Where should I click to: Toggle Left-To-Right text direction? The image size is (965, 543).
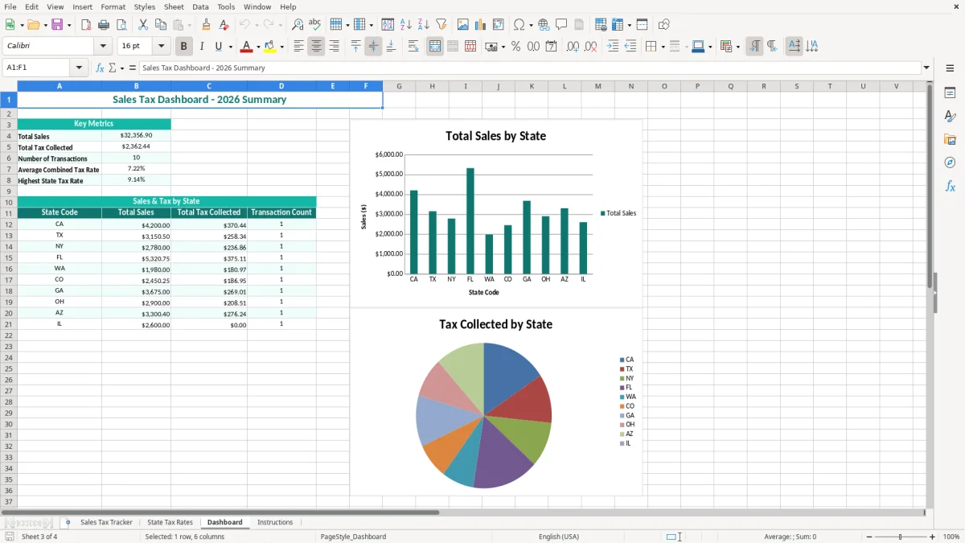(754, 47)
